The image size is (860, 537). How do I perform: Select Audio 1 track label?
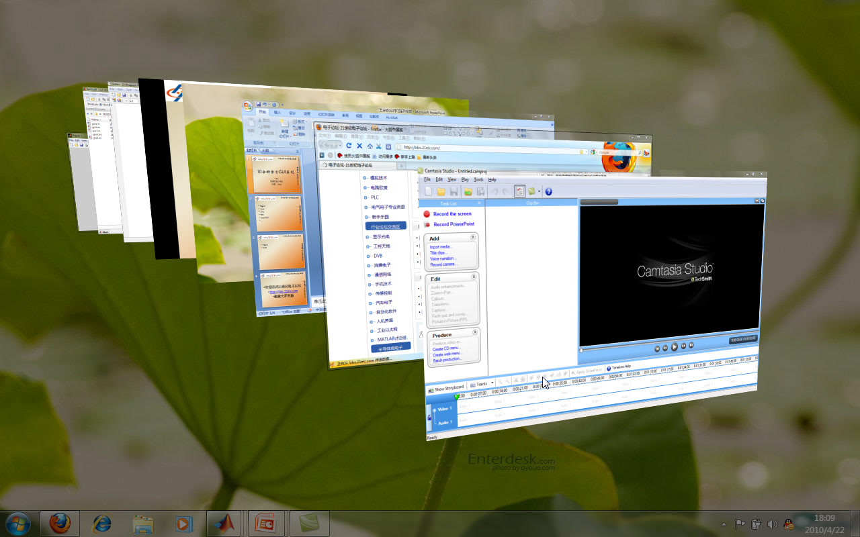tap(445, 422)
